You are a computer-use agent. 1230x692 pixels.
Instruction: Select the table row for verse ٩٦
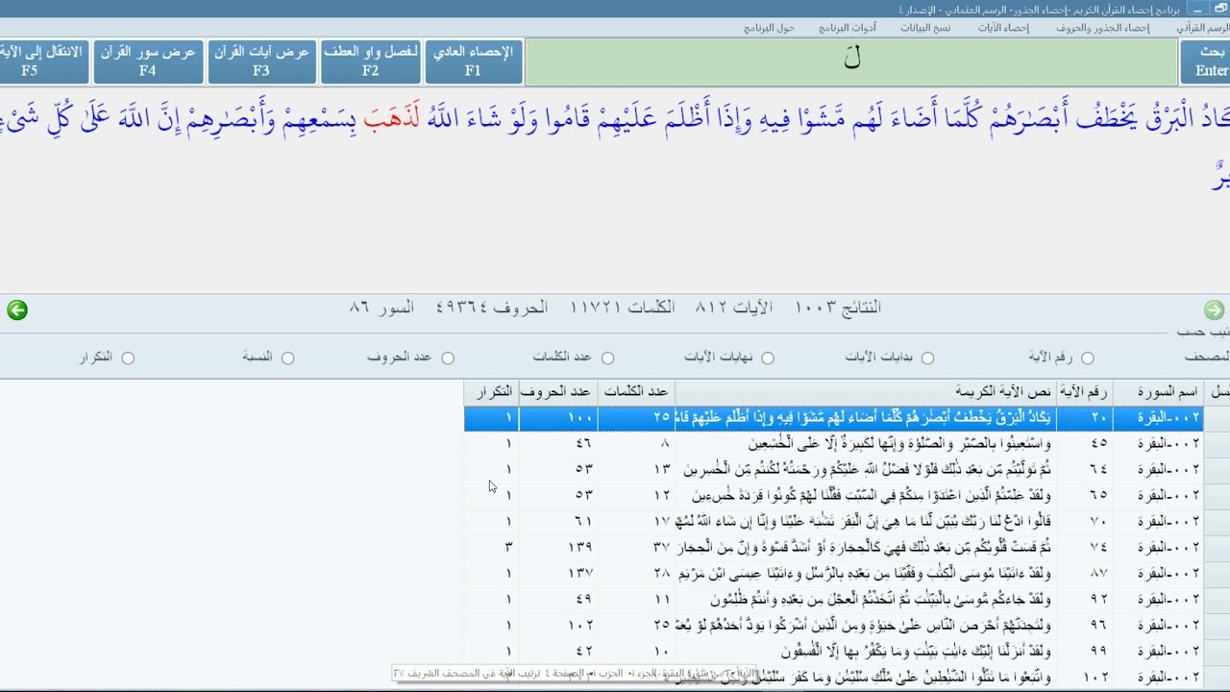pos(833,626)
